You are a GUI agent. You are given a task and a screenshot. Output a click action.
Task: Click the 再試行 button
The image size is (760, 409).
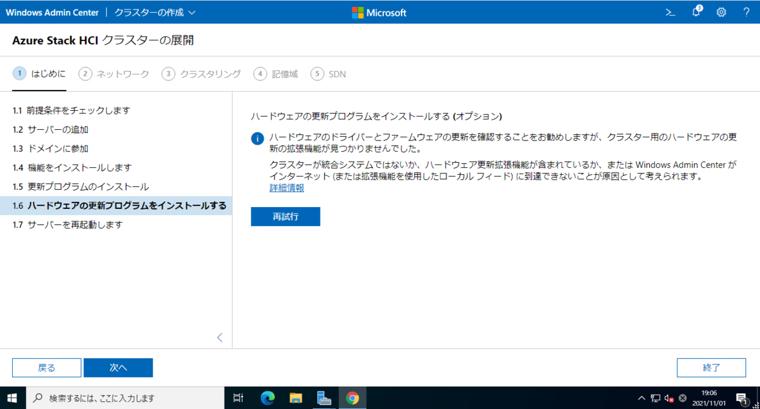coord(286,217)
